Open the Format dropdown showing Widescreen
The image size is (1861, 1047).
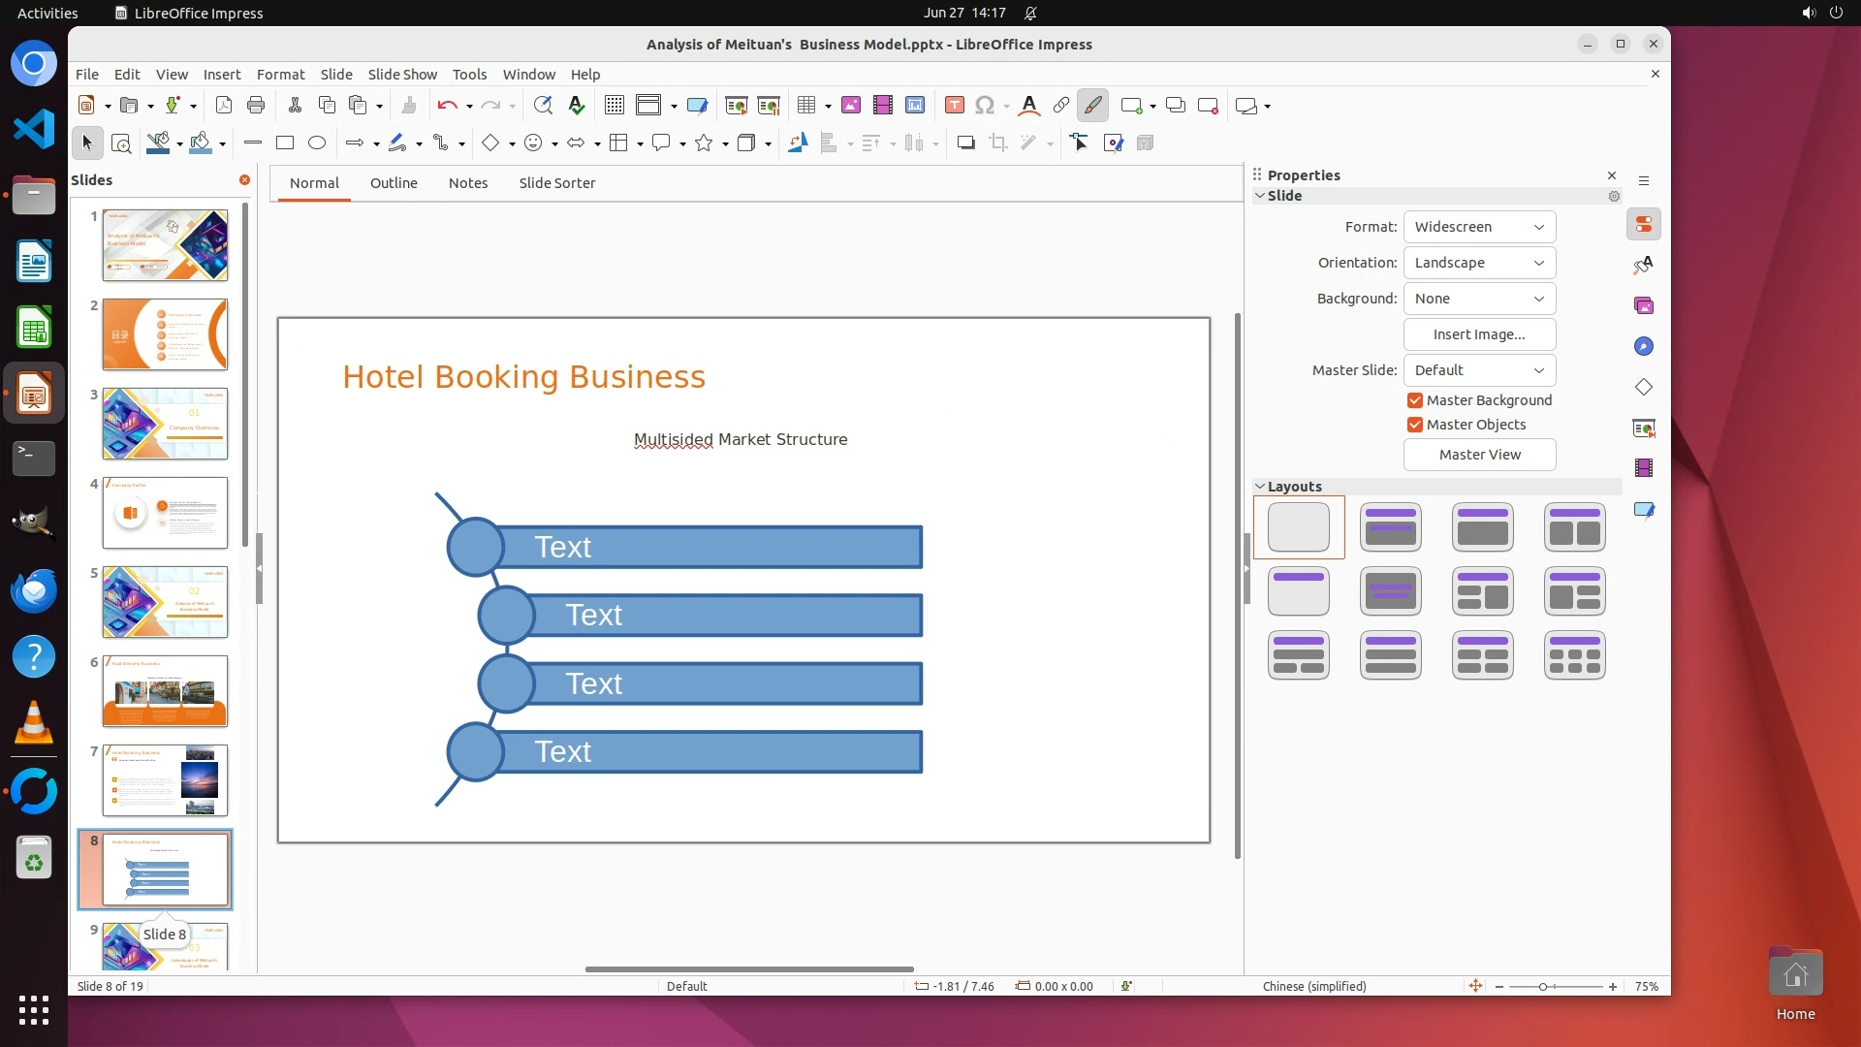[1479, 227]
